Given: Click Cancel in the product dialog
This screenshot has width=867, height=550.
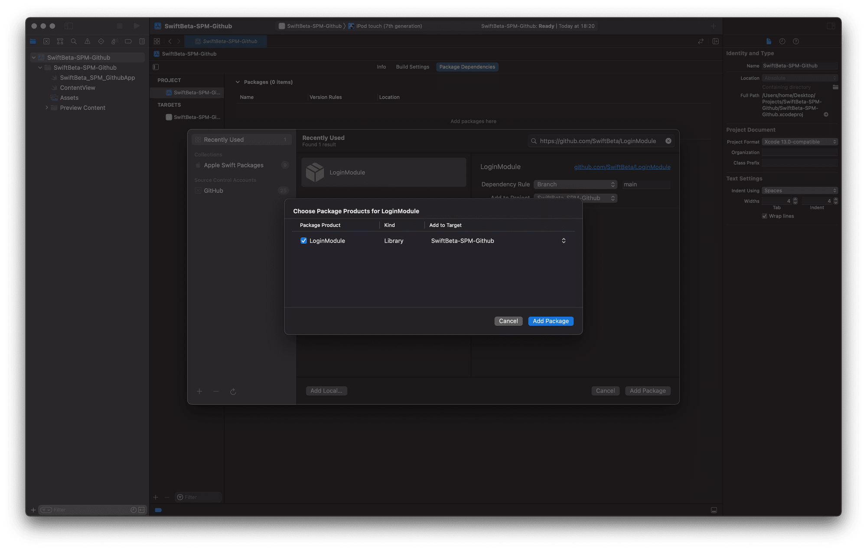Looking at the screenshot, I should point(508,321).
